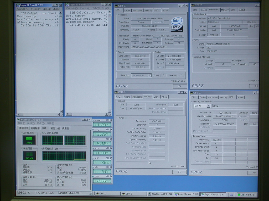The width and height of the screenshot is (269, 201).
Task: Click Stop menu in the 11.204s Super PI window
Action: (x=56, y=9)
